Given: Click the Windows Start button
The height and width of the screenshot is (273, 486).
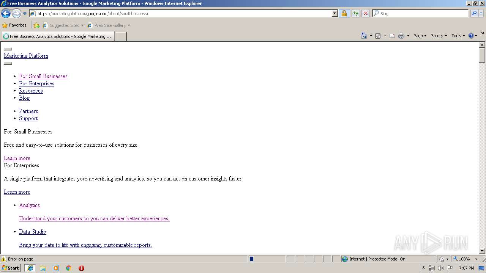Looking at the screenshot, I should [11, 268].
